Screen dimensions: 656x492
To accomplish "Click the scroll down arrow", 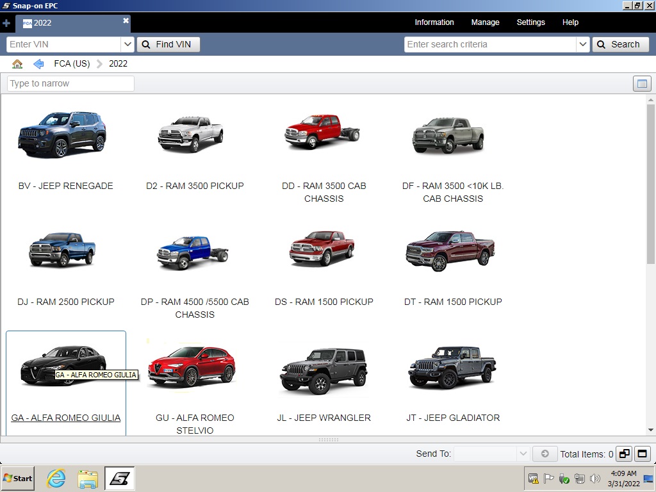I will [651, 430].
